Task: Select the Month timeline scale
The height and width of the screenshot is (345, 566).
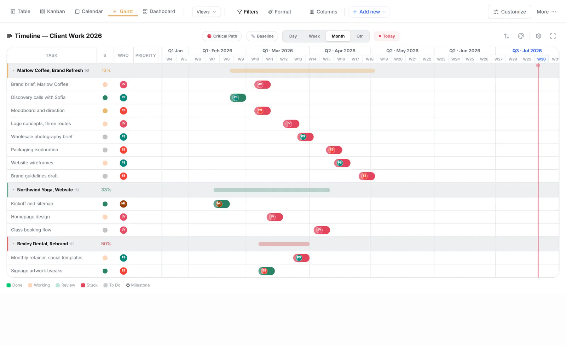Action: 338,36
